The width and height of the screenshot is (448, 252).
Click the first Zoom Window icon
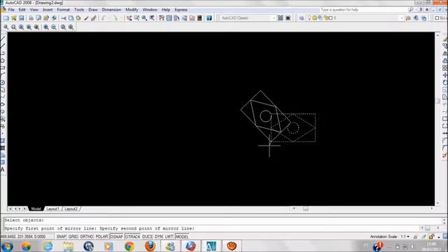tap(6, 27)
